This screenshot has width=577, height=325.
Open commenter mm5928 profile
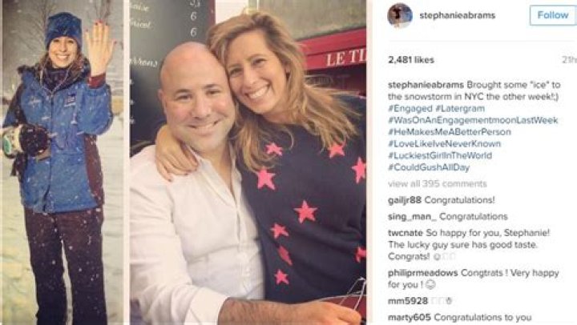(x=408, y=301)
